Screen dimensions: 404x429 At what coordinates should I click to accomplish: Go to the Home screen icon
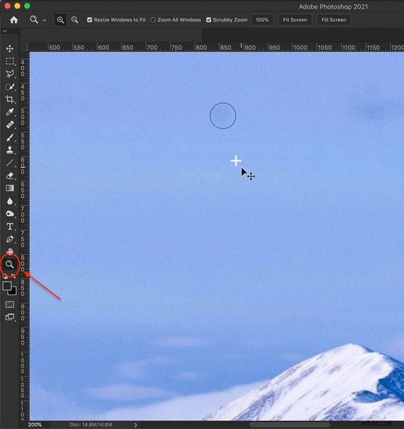coord(13,20)
